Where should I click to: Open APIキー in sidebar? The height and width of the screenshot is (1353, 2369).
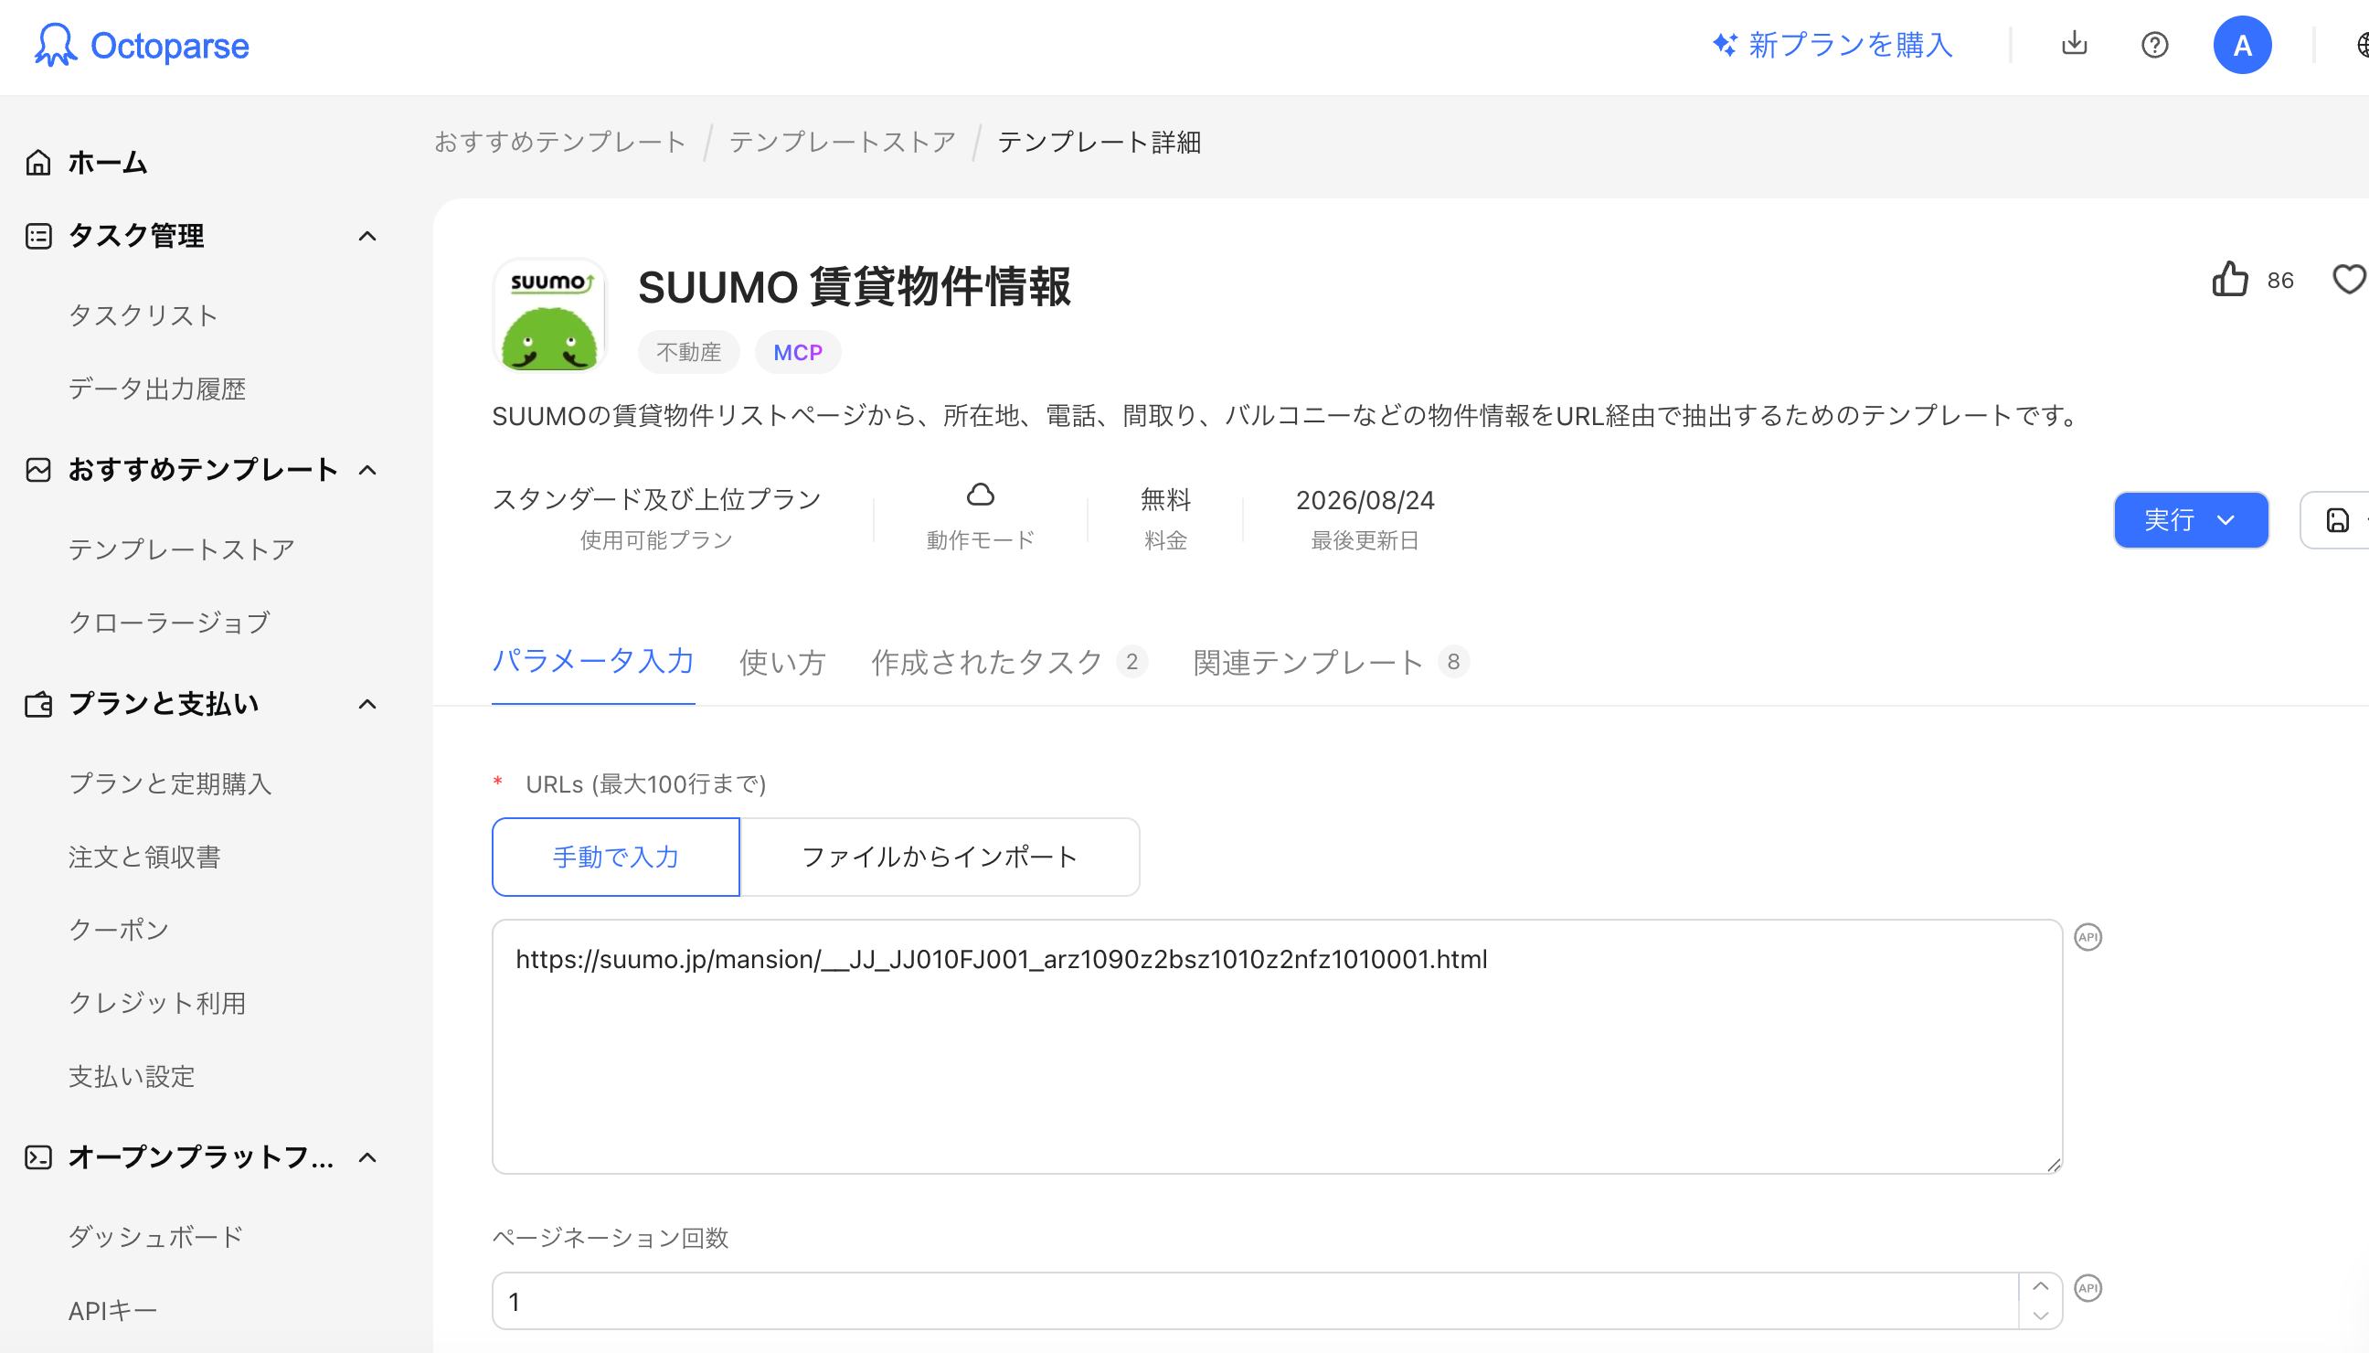[x=112, y=1310]
